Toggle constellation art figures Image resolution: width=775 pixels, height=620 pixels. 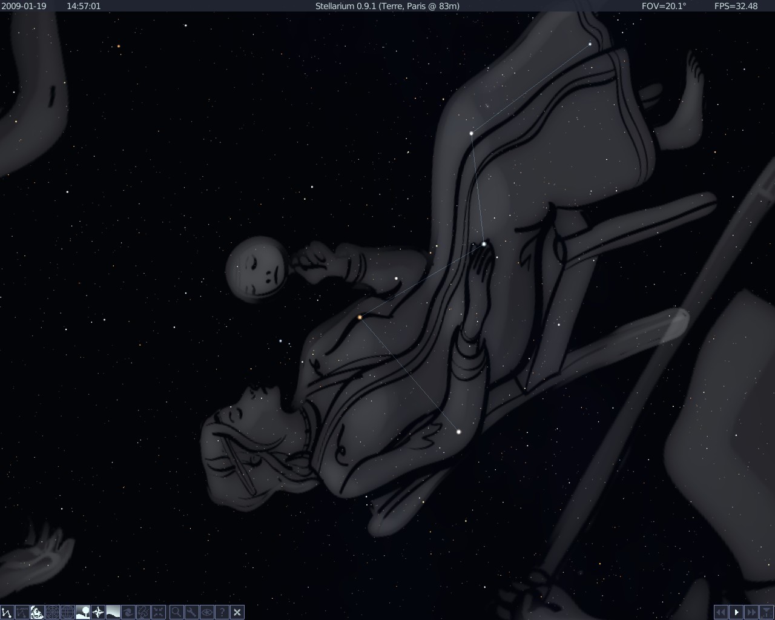tap(38, 612)
